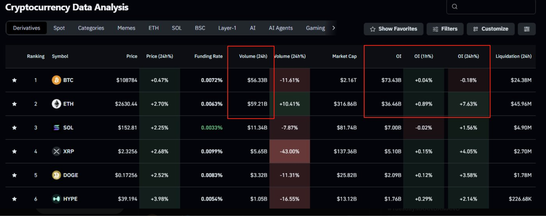The image size is (546, 216).
Task: Click BTC price $108784
Action: (127, 80)
